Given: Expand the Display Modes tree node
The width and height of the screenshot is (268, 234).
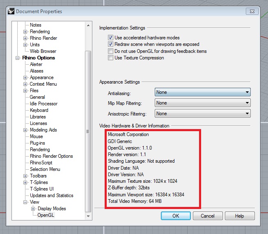Looking at the screenshot, I should (33, 209).
